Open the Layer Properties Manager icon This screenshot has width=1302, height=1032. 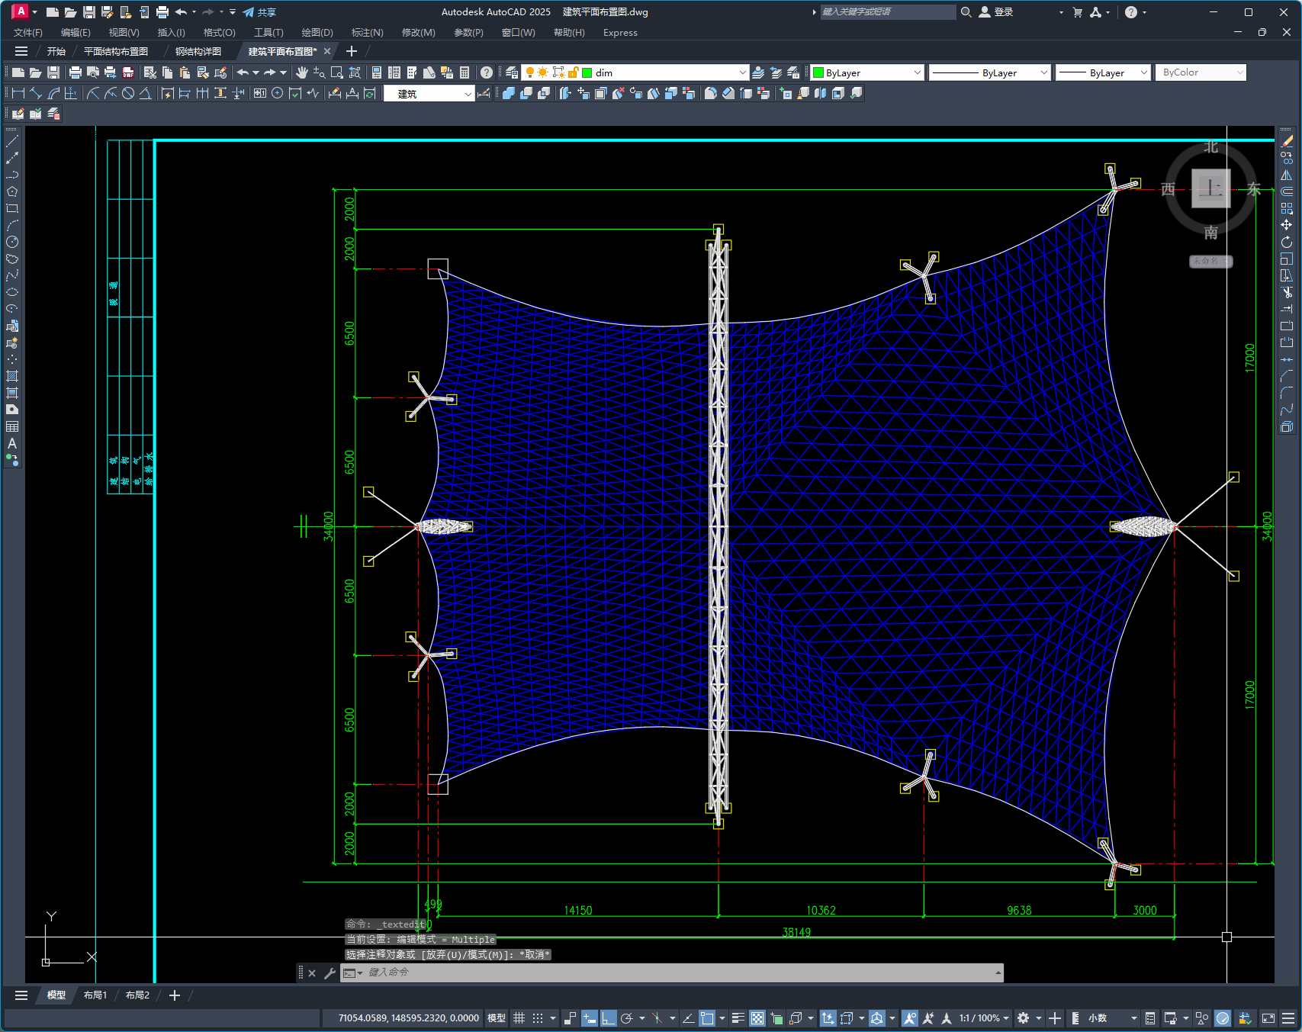pos(512,72)
